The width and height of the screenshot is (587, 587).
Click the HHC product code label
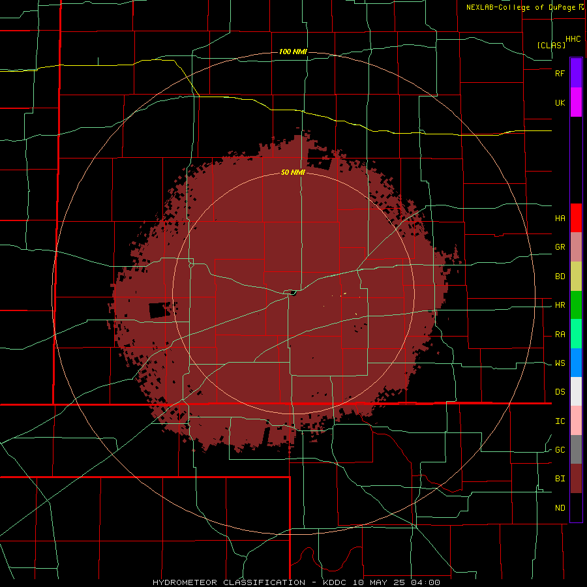tap(573, 39)
